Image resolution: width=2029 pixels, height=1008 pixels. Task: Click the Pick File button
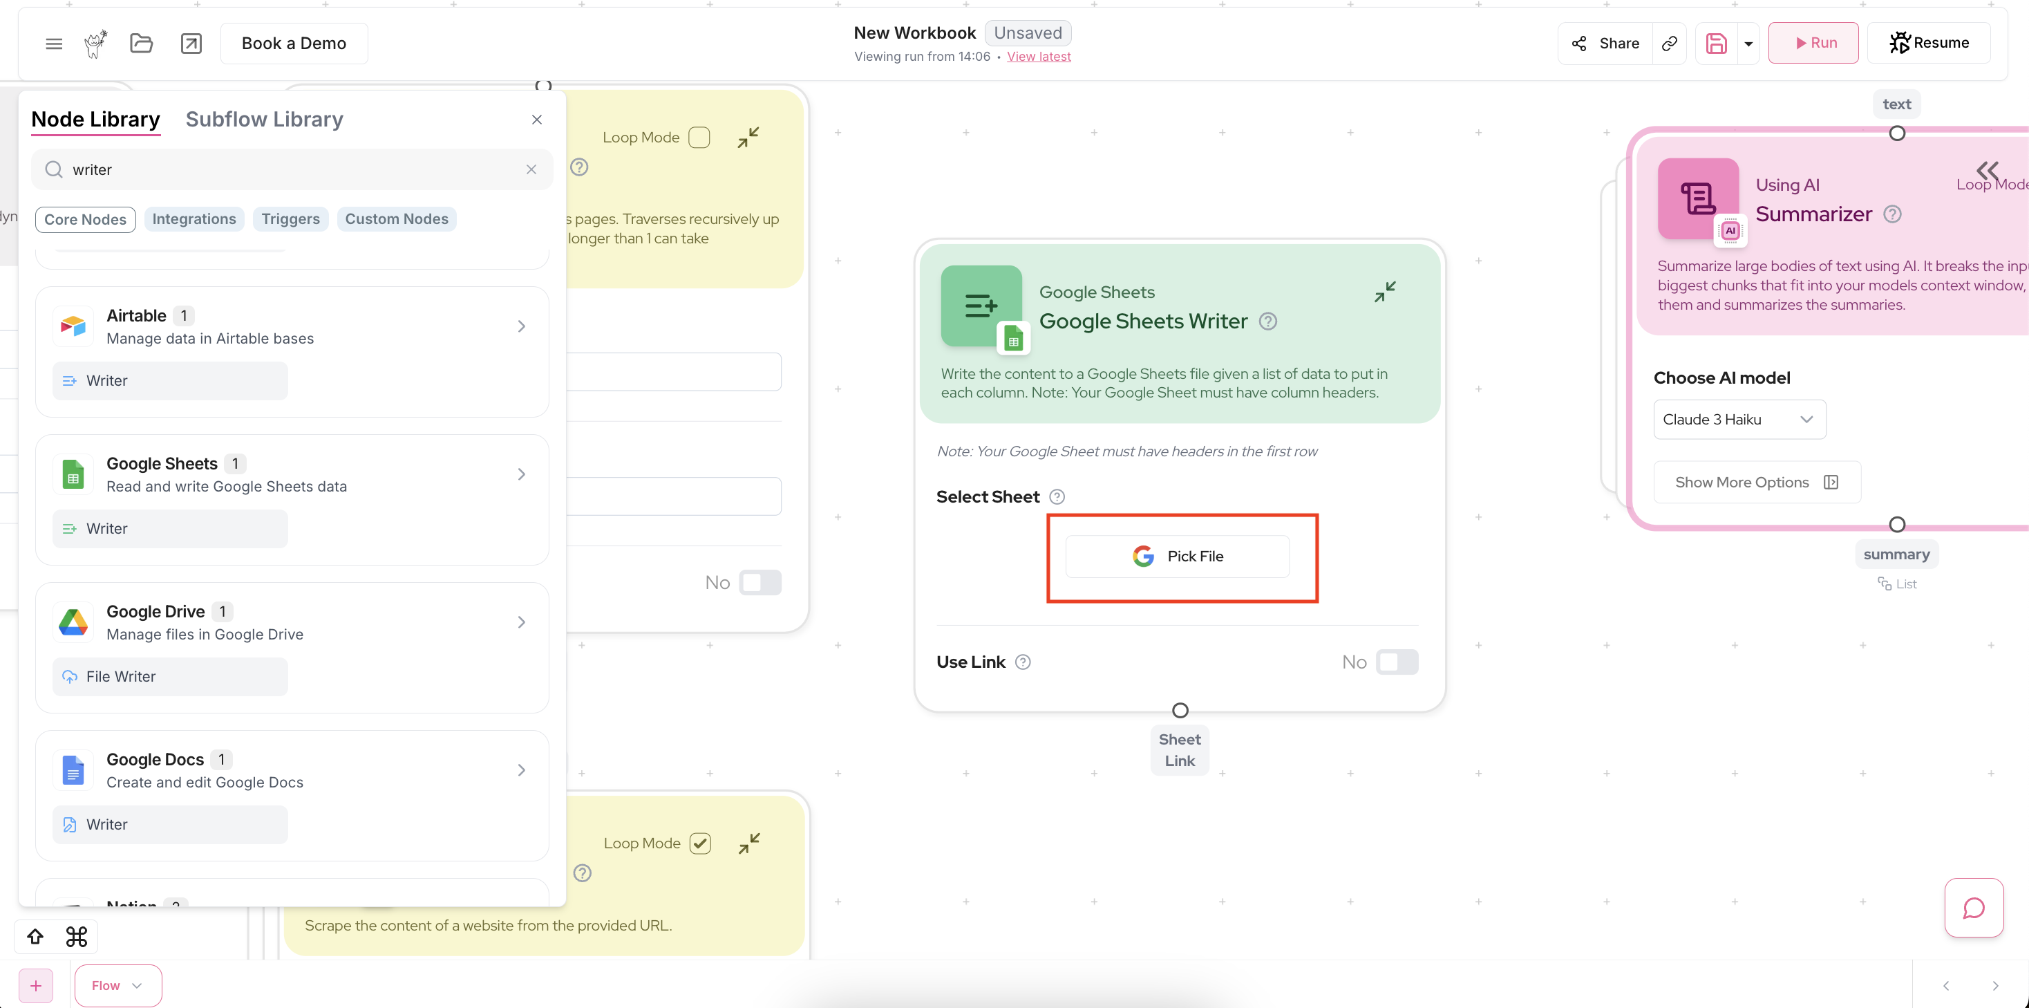click(x=1177, y=557)
